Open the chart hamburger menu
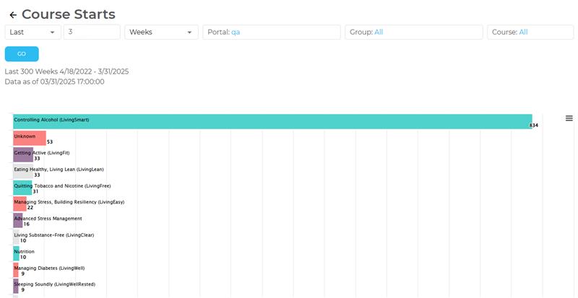The image size is (578, 298). coord(569,118)
